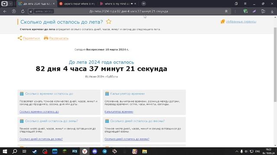Click the favorite star next to page title
Screen dimensions: 277x155
109,22
